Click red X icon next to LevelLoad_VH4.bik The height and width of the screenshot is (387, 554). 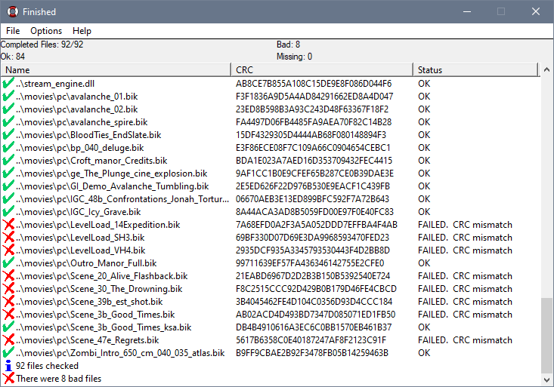click(x=8, y=250)
